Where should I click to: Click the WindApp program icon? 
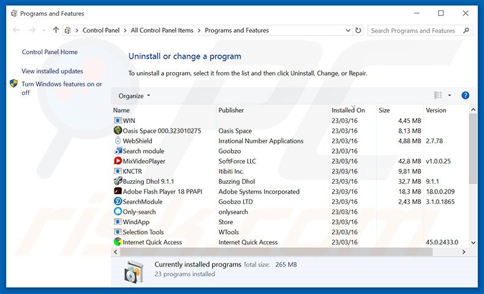(118, 222)
